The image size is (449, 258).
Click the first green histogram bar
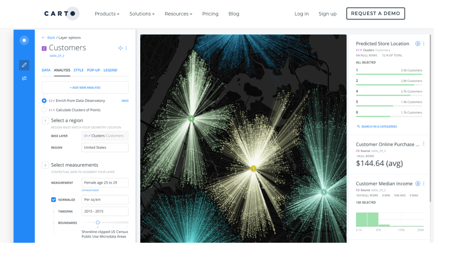[361, 219]
